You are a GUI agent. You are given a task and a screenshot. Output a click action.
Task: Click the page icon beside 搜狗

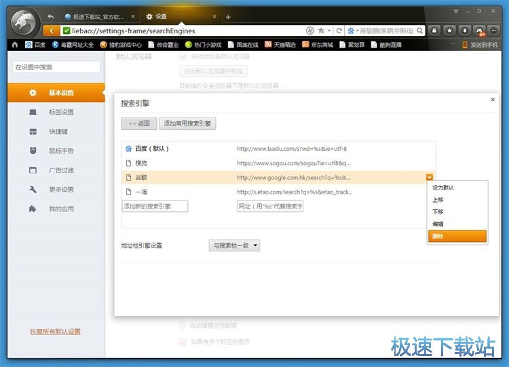pos(128,163)
